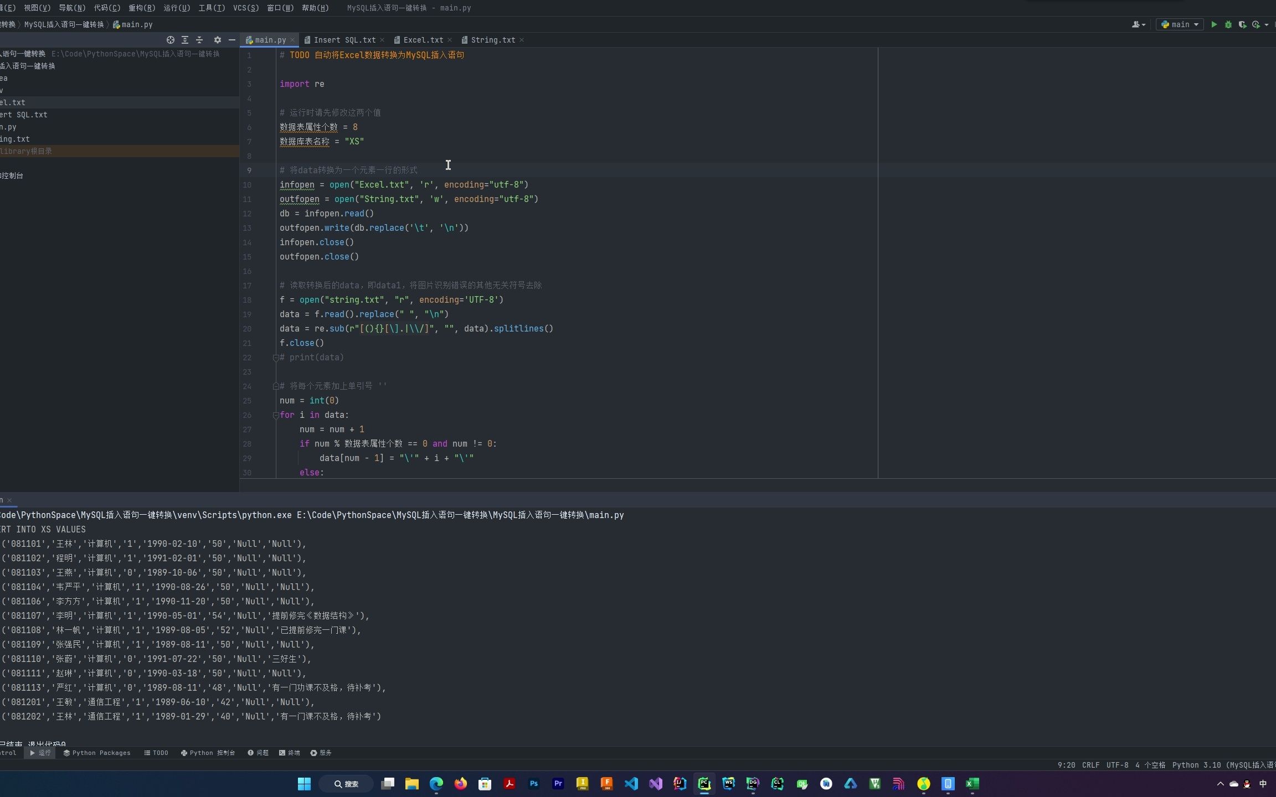The image size is (1276, 797).
Task: Collapse the for loop fold at line 26
Action: 276,415
